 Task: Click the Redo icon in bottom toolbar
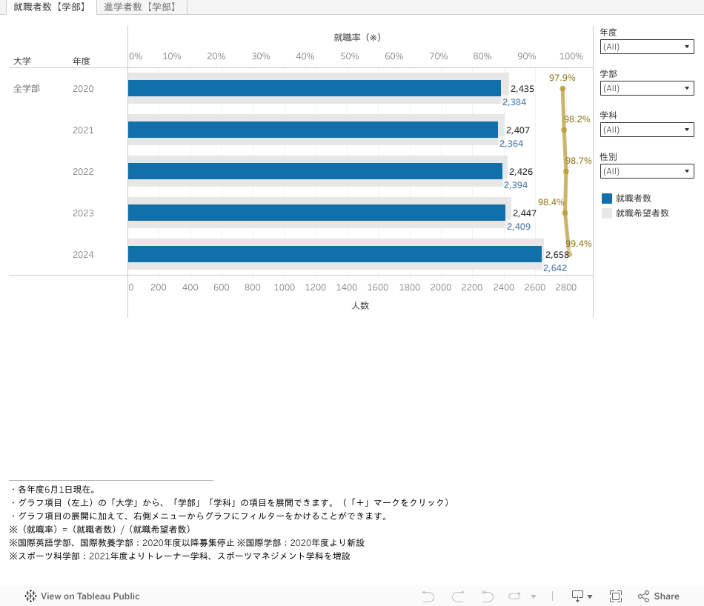point(458,596)
